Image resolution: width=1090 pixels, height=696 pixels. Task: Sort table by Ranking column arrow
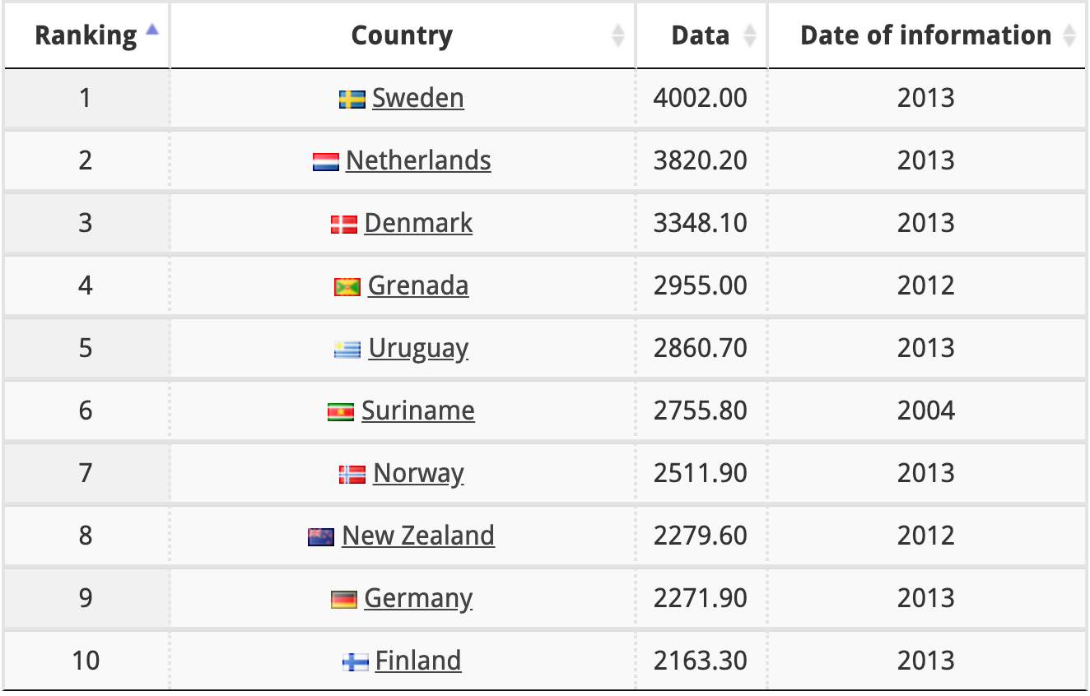(x=151, y=30)
